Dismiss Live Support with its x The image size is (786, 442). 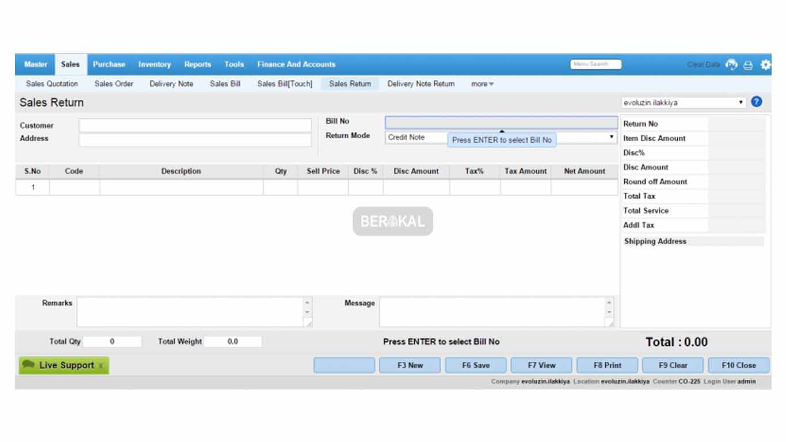tap(101, 365)
